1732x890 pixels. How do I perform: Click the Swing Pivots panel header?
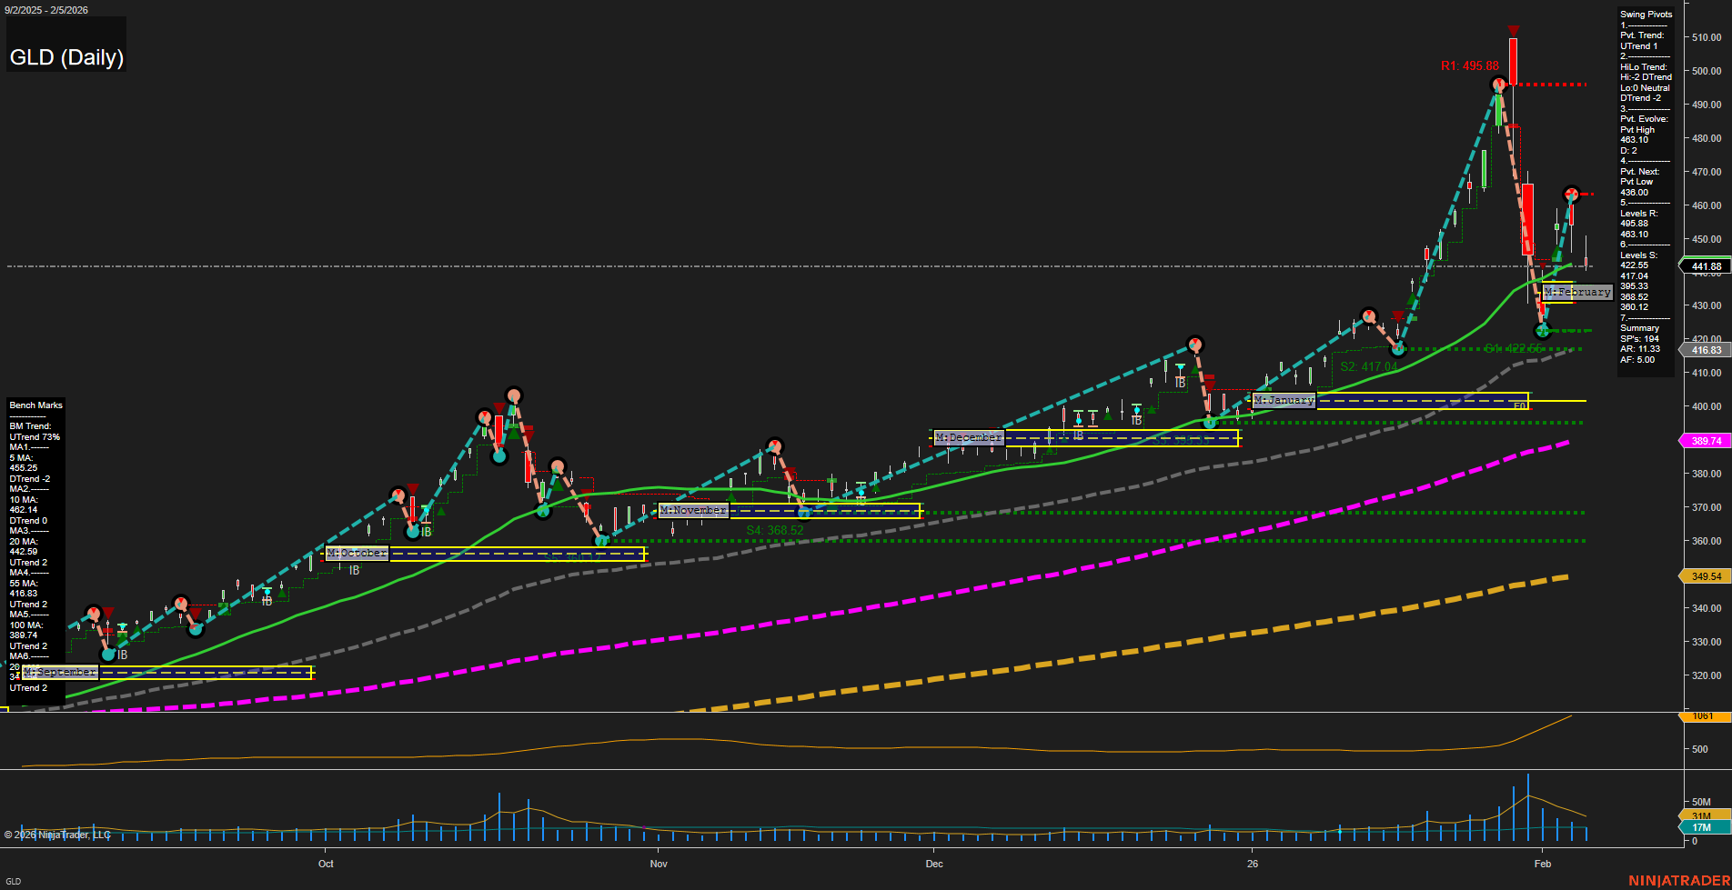[1645, 15]
